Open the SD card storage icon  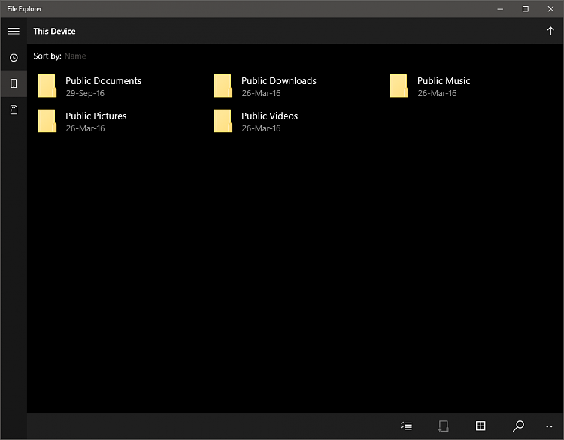[14, 110]
